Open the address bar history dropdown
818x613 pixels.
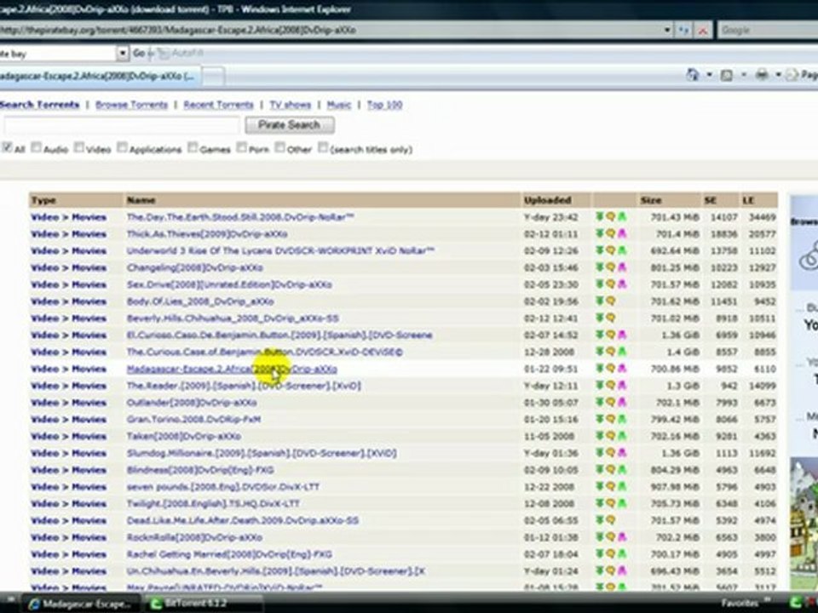pyautogui.click(x=667, y=31)
